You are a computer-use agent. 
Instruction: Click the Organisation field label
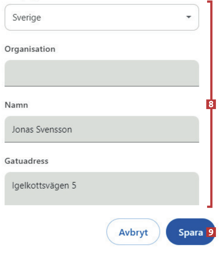[30, 49]
